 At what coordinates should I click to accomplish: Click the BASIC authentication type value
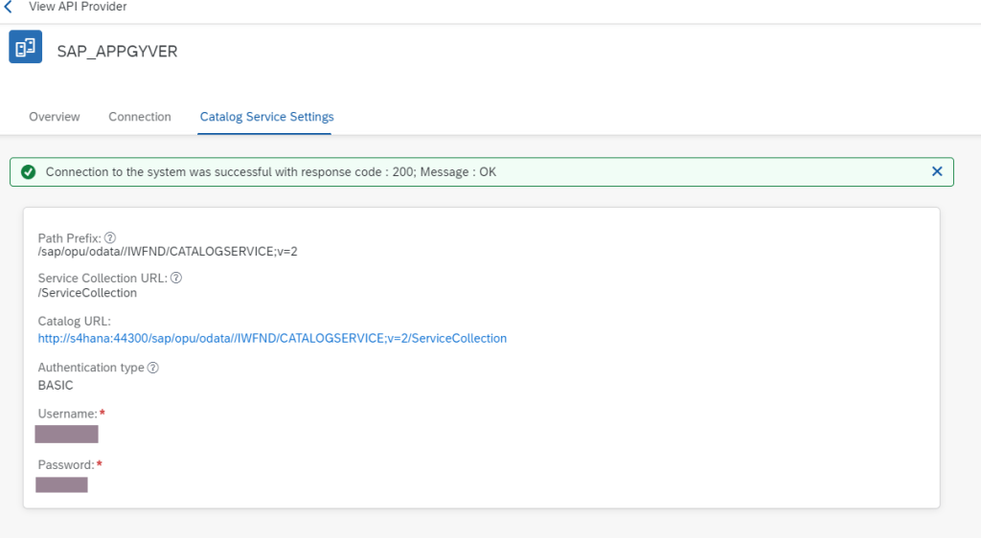coord(56,385)
